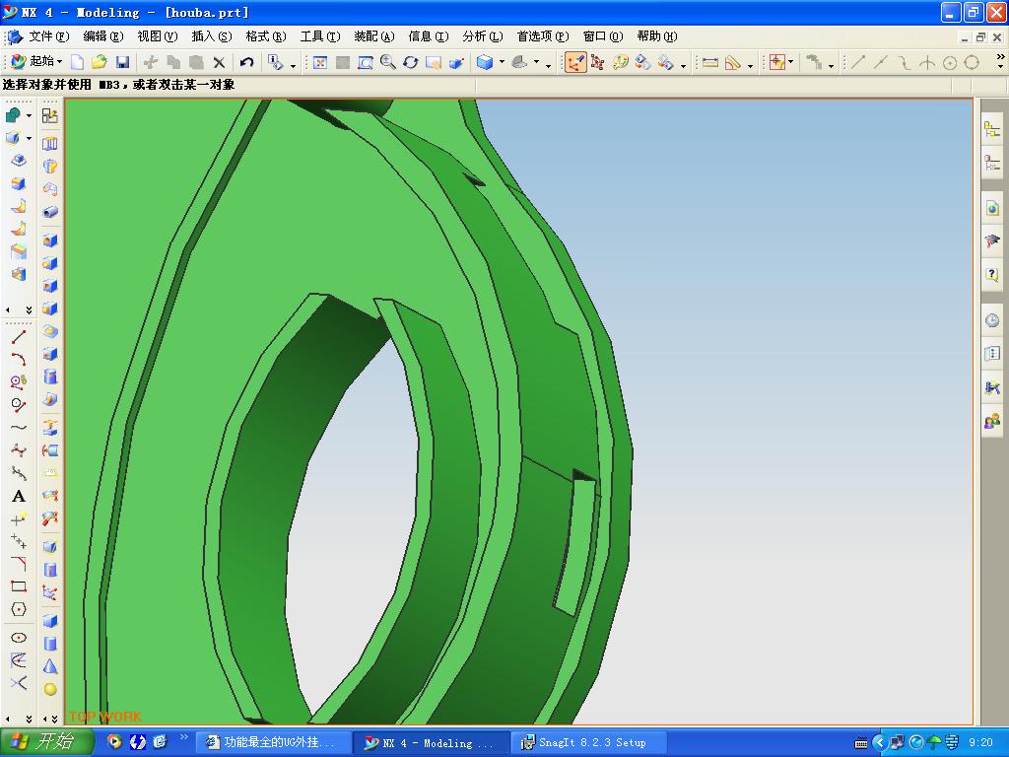
Task: Select the Arc curve tool in left toolbar
Action: 19,359
